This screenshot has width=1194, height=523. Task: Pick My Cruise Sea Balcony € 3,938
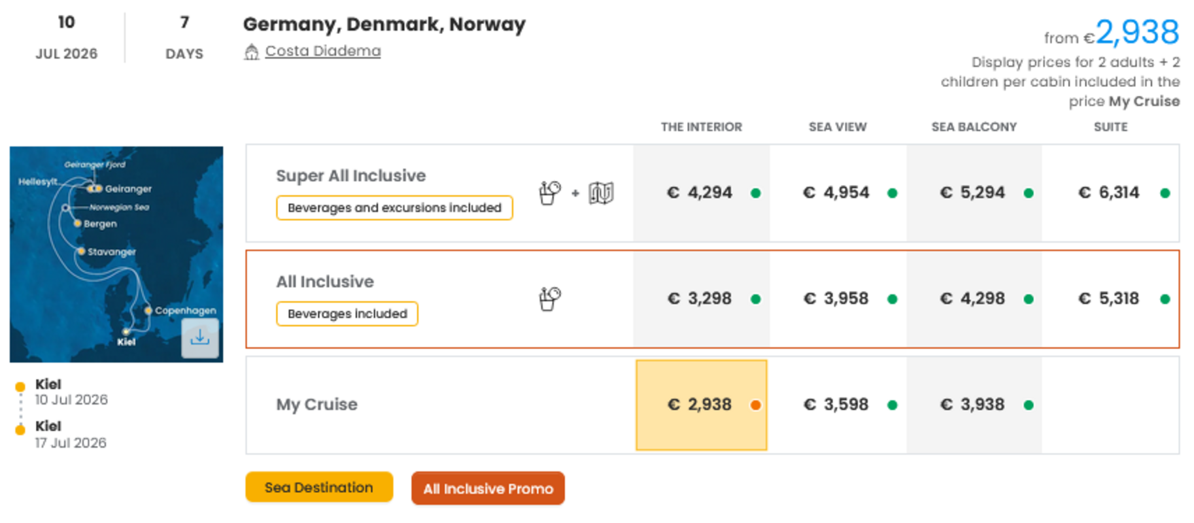click(x=973, y=405)
